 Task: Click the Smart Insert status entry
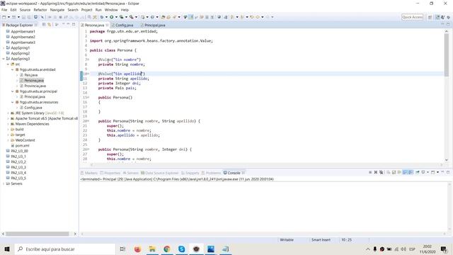[321, 239]
